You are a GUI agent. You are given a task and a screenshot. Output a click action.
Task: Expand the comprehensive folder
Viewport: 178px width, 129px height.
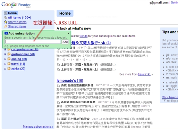pos(5,49)
